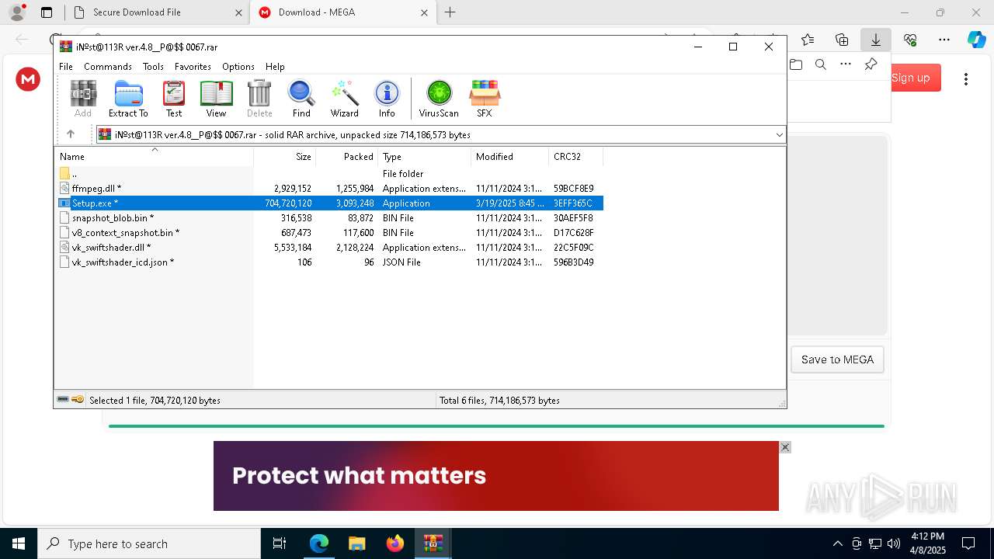Viewport: 994px width, 559px height.
Task: Open the View file tool
Action: click(216, 99)
